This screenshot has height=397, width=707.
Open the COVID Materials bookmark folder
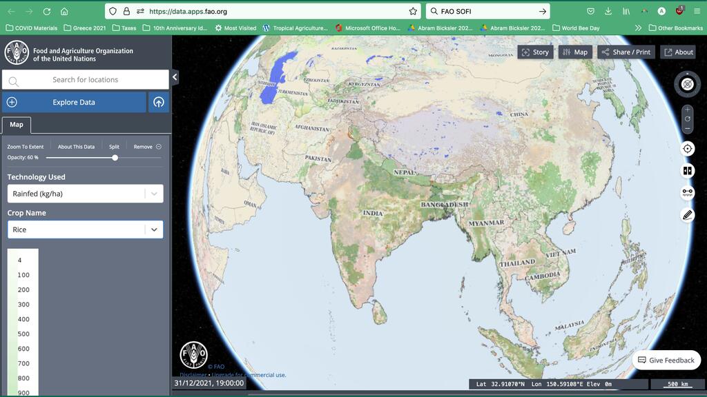[x=32, y=28]
